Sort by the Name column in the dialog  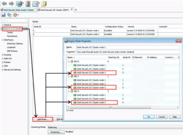click(x=70, y=57)
